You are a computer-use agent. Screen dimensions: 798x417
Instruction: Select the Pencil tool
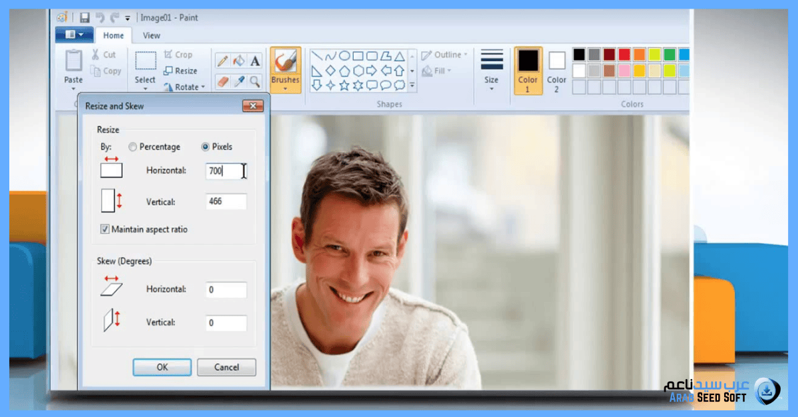click(x=223, y=61)
